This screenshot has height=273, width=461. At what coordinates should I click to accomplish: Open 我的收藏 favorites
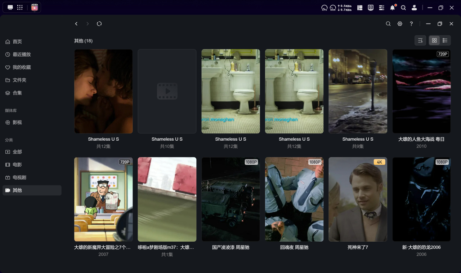[x=32, y=67]
